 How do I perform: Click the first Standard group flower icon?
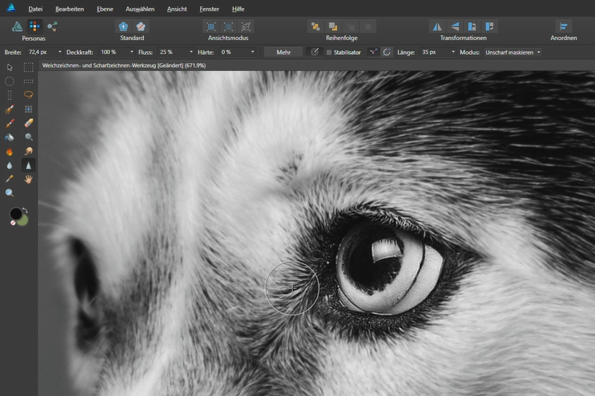tap(123, 26)
